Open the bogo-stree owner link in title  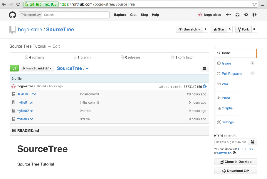point(30,30)
